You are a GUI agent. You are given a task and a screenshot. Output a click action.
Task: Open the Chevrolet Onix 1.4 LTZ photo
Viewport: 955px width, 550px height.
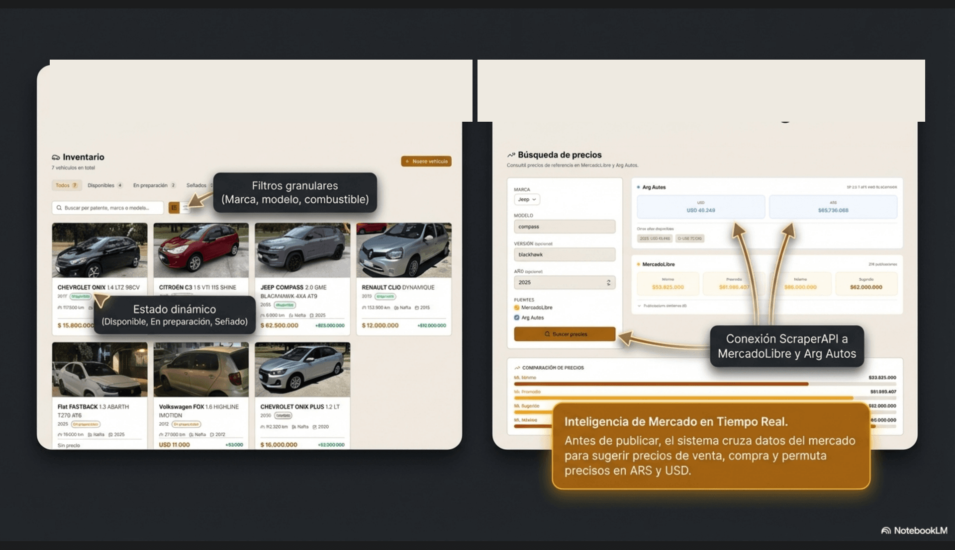click(99, 250)
